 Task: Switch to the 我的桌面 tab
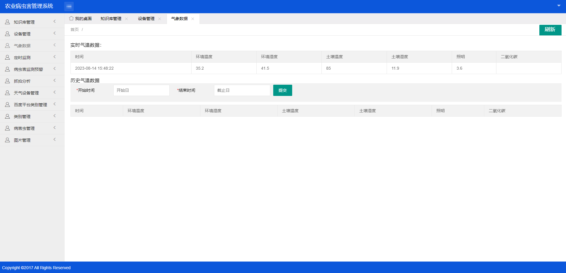(83, 19)
